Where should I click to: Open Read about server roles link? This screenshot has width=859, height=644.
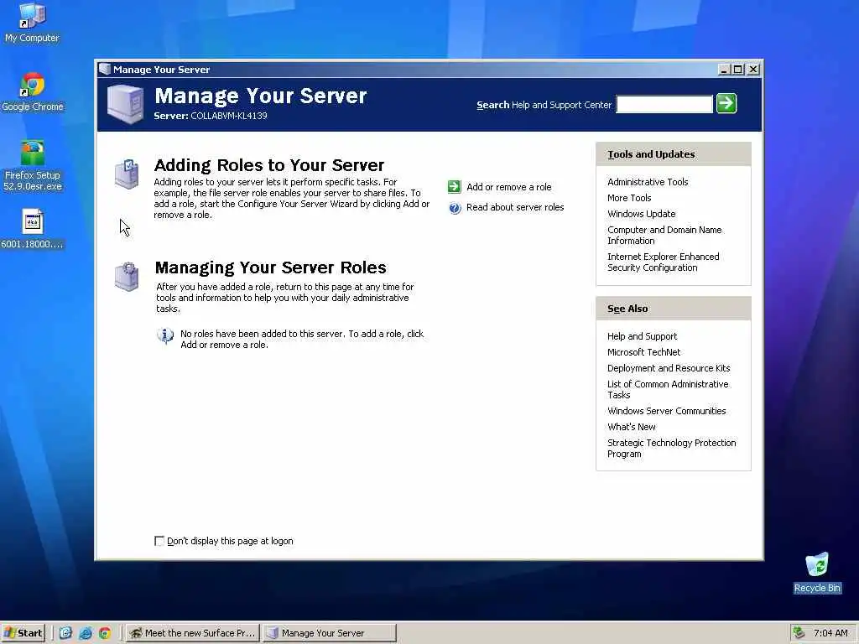[x=515, y=208]
